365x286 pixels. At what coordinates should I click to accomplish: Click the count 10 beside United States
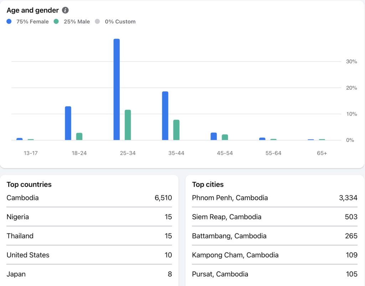pos(168,255)
